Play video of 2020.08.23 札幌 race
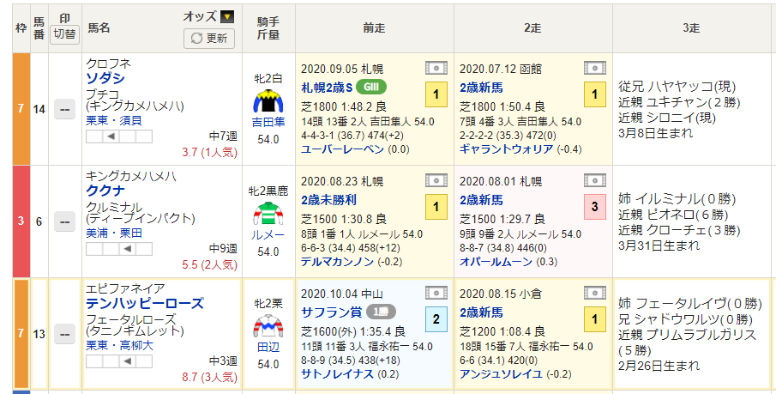This screenshot has height=394, width=776. point(436,180)
